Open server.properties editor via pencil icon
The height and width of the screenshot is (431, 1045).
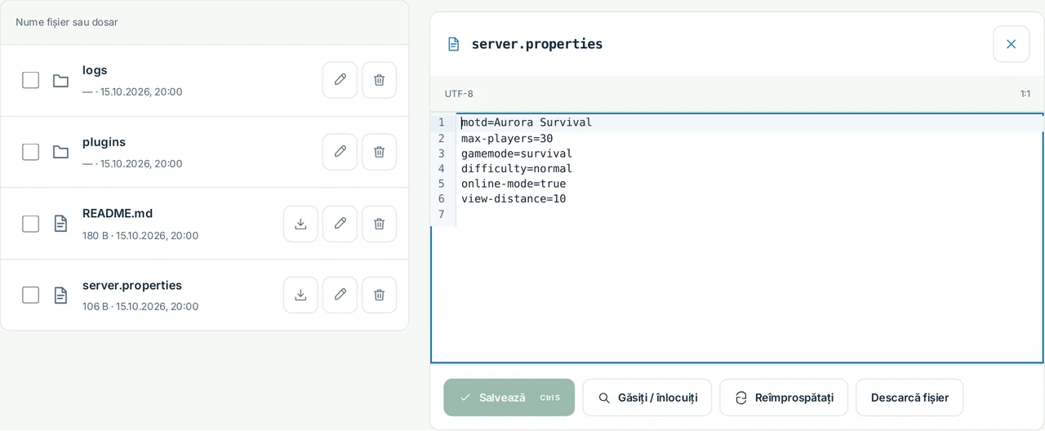coord(340,295)
